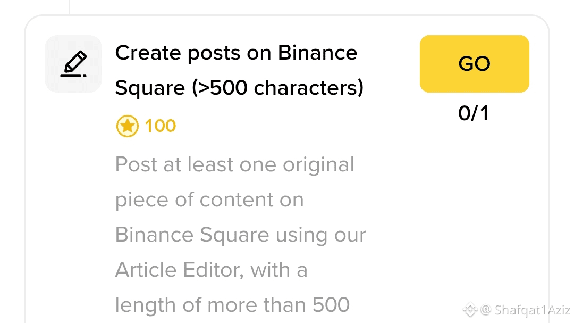Click the "piece of content on" text line

[209, 200]
